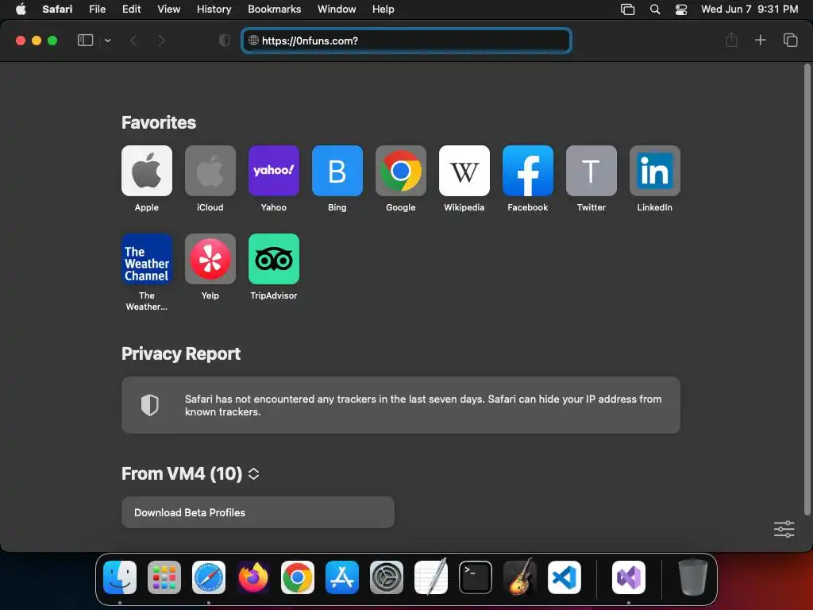Screen dimensions: 813x610
Task: Go forward with the forward arrow
Action: [x=161, y=41]
